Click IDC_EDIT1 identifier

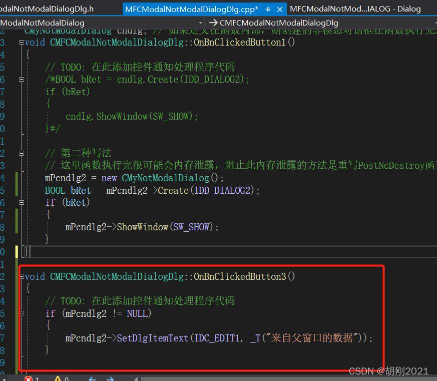(217, 338)
